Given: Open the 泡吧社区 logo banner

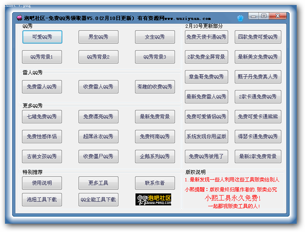Looking at the screenshot, I should [x=153, y=199].
